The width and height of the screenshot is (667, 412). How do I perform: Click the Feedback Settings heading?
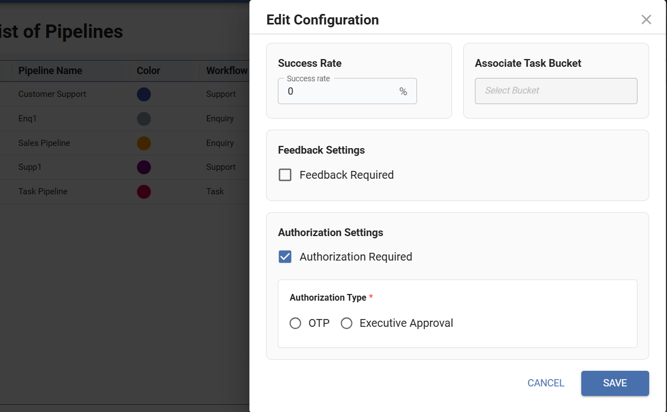(x=321, y=150)
